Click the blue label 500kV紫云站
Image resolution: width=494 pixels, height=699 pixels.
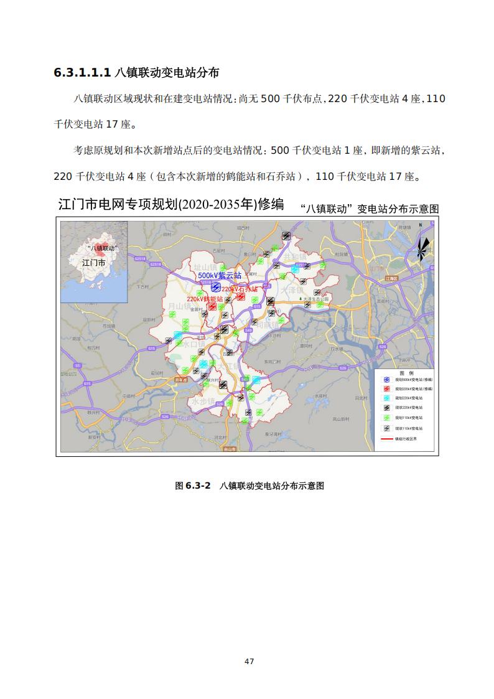(x=220, y=276)
